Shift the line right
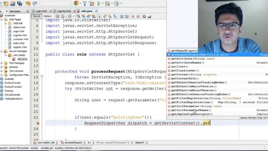 click(126, 16)
